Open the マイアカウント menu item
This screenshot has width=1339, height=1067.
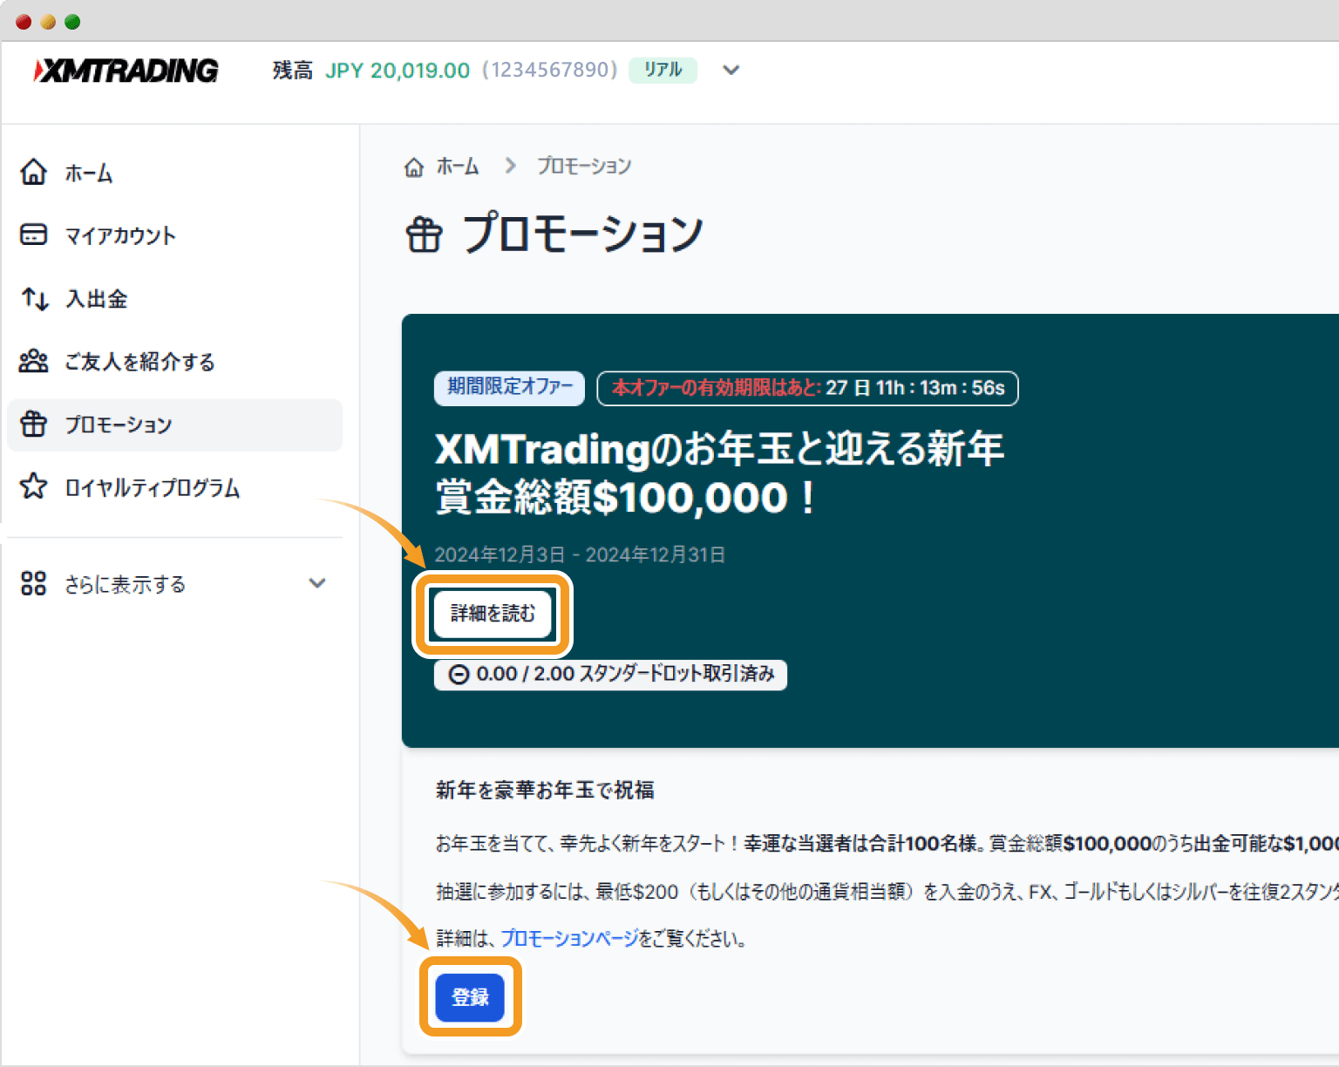pos(120,235)
